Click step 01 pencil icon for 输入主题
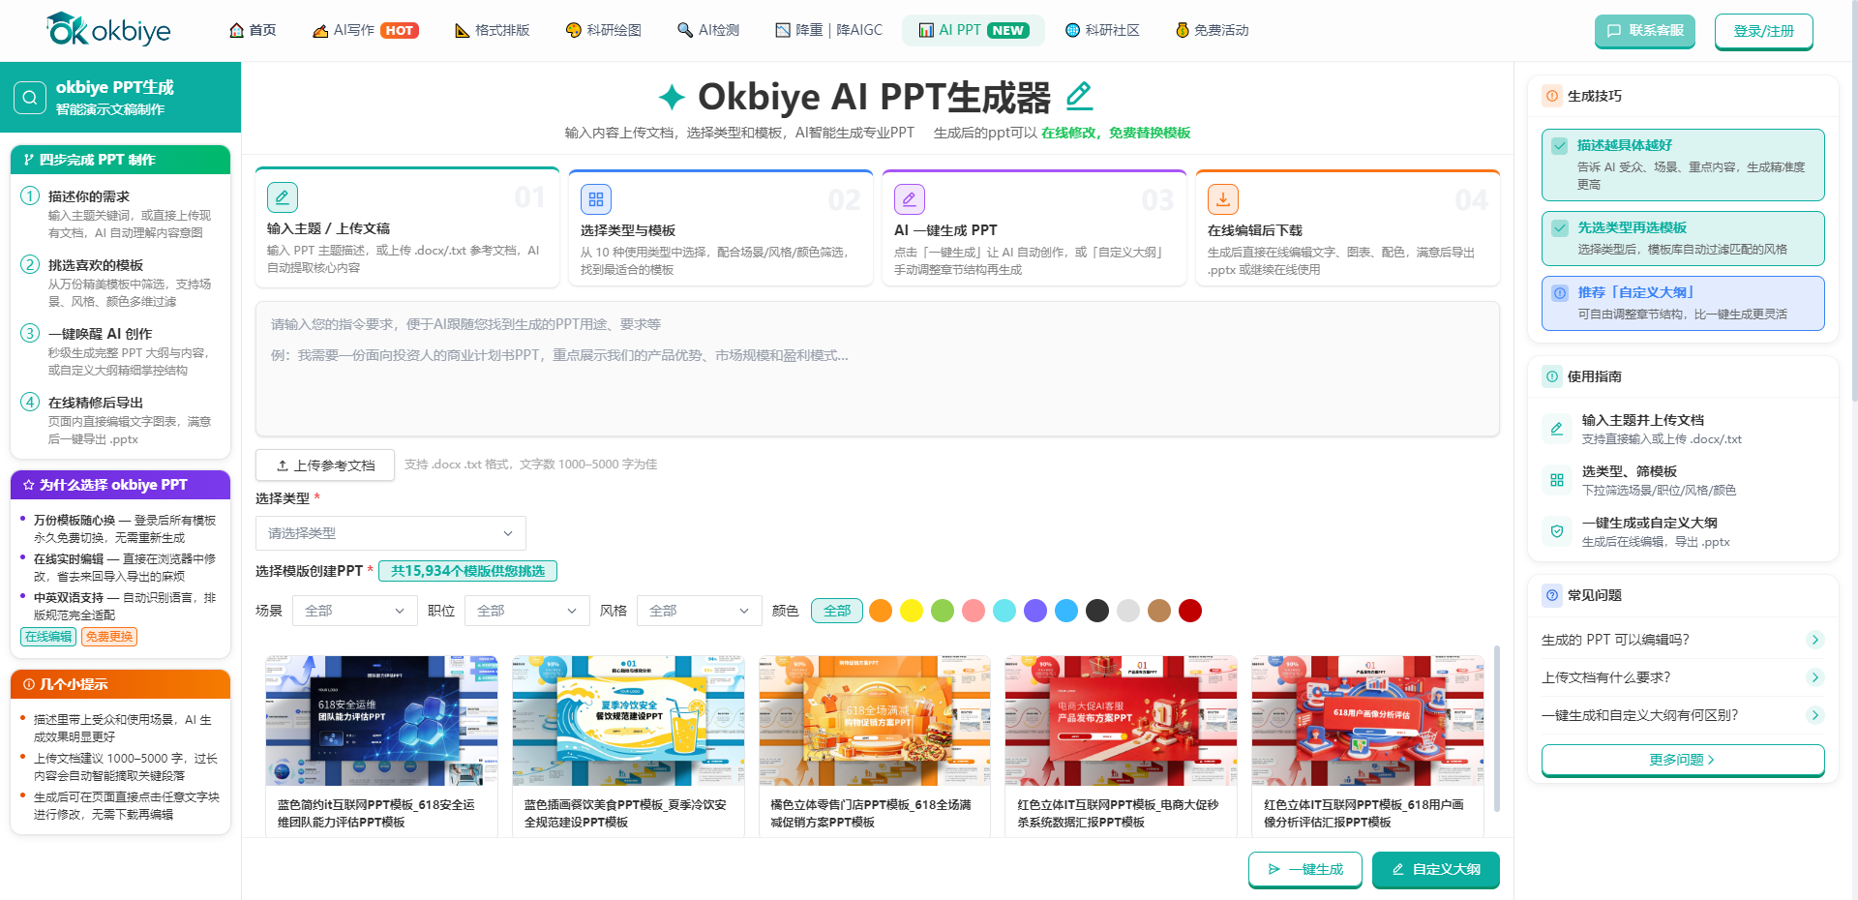 [282, 197]
